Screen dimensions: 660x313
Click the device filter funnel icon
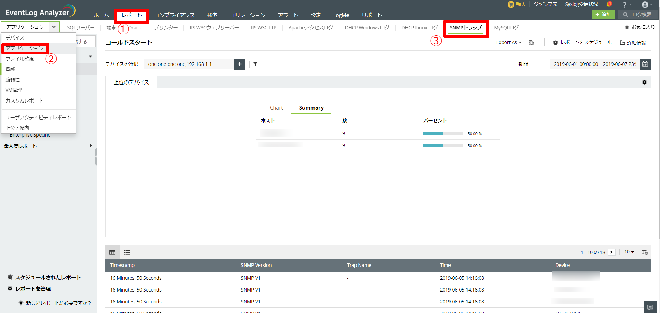pyautogui.click(x=255, y=64)
